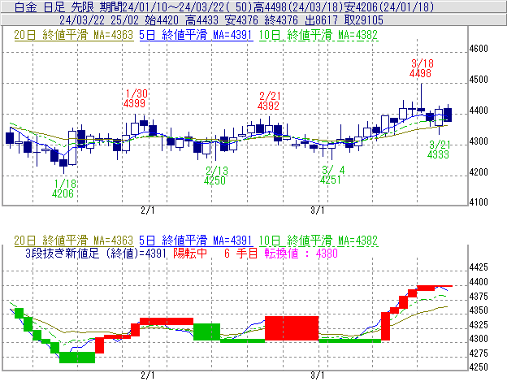This screenshot has height=386, width=507.
Task: Click upper chart legend '20日 終値平滑 MA=4363'
Action: pos(73,35)
